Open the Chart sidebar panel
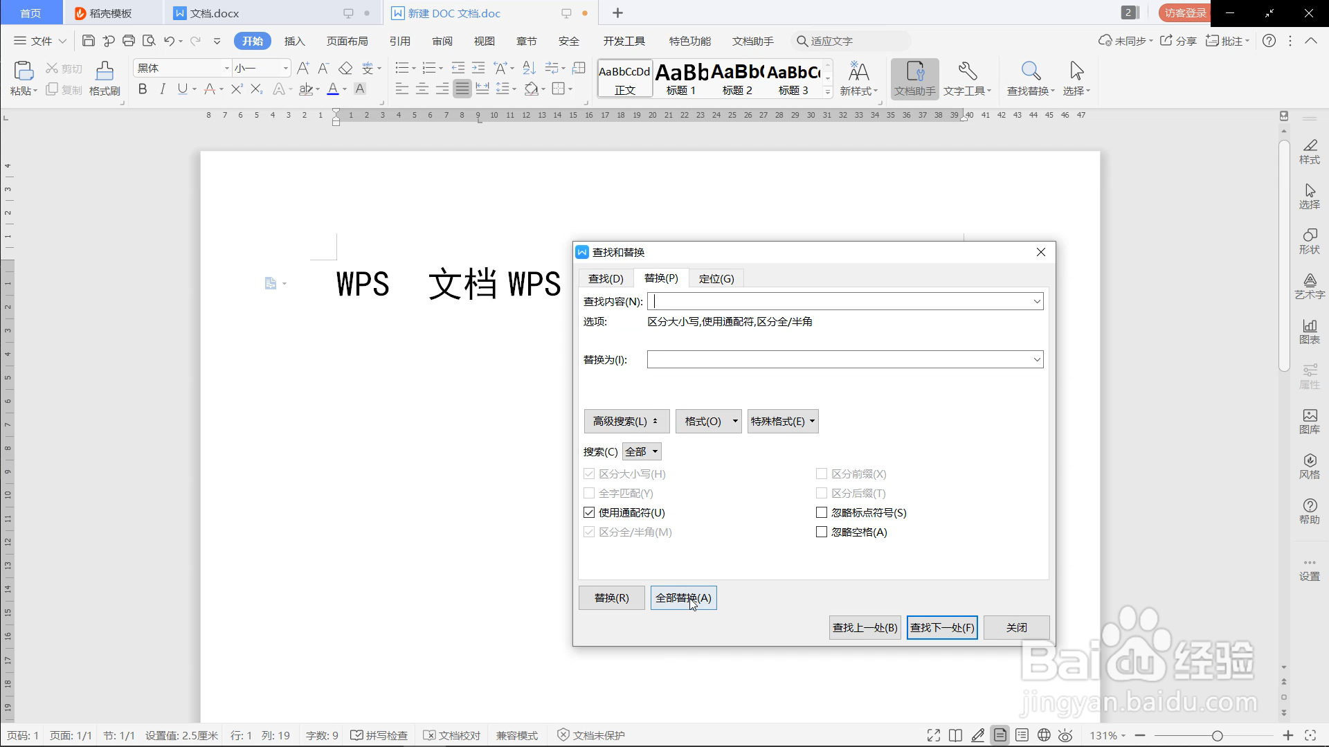 pyautogui.click(x=1310, y=332)
